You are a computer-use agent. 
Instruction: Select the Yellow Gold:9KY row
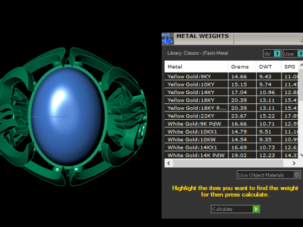(x=232, y=76)
